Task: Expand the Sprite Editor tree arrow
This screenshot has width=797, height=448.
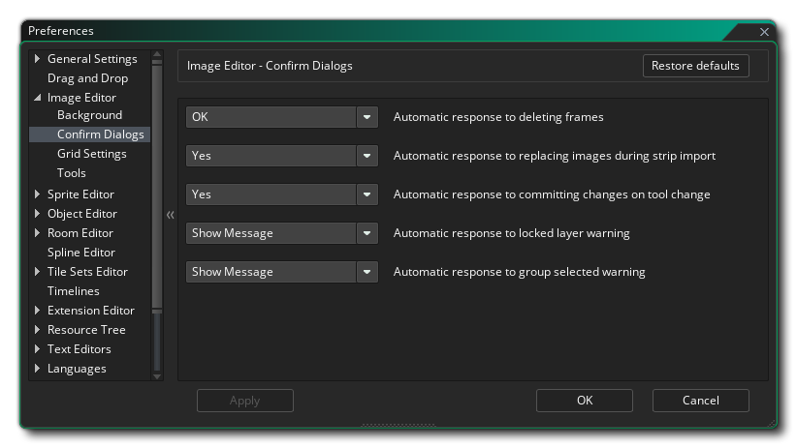Action: [x=38, y=194]
